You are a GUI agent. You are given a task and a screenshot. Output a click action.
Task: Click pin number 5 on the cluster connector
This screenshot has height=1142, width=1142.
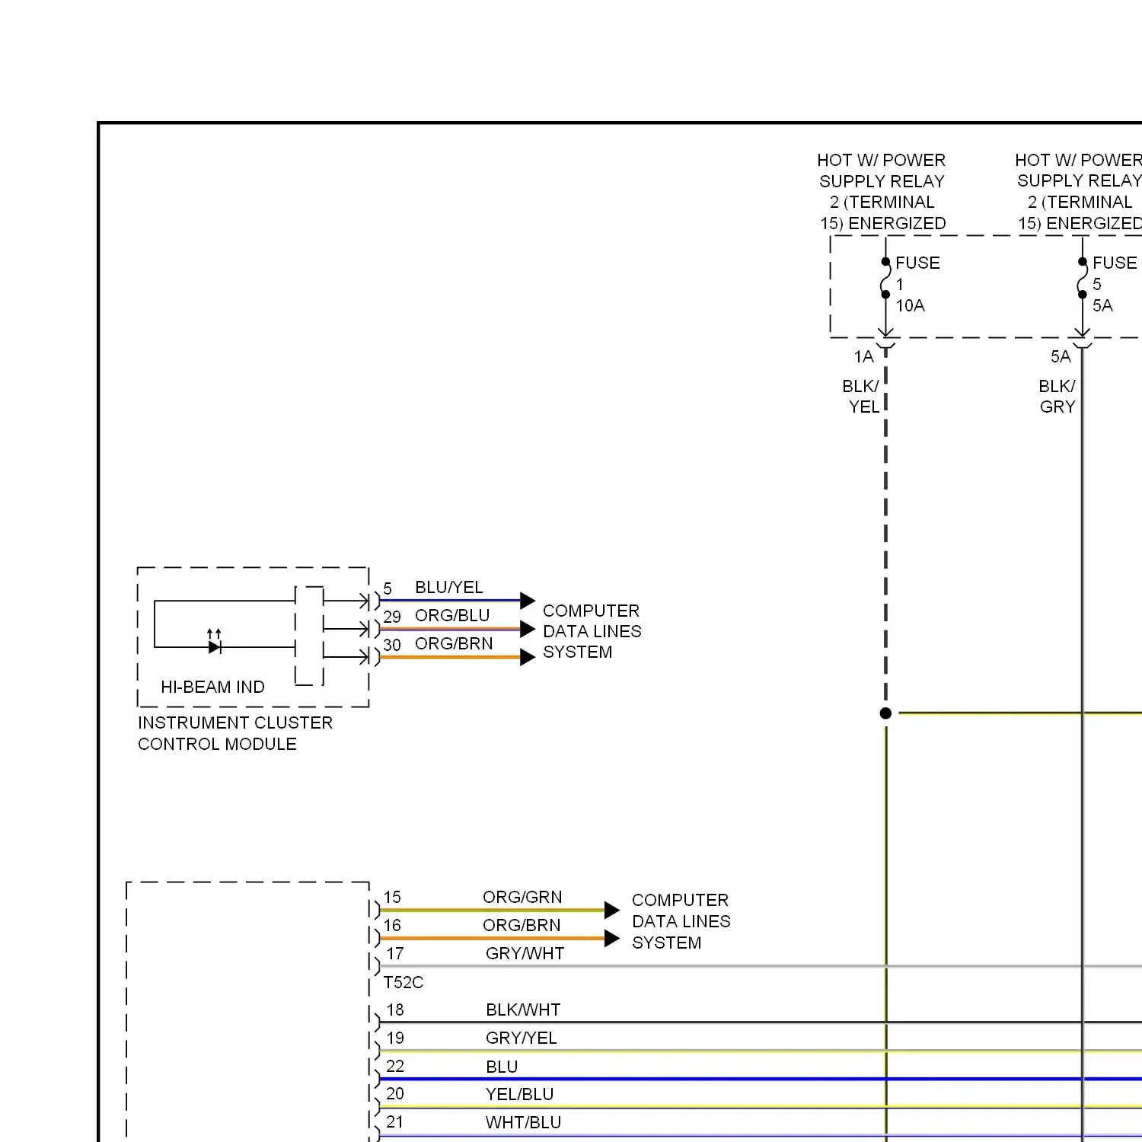pos(388,589)
